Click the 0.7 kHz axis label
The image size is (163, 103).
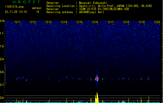pyautogui.click(x=2, y=85)
